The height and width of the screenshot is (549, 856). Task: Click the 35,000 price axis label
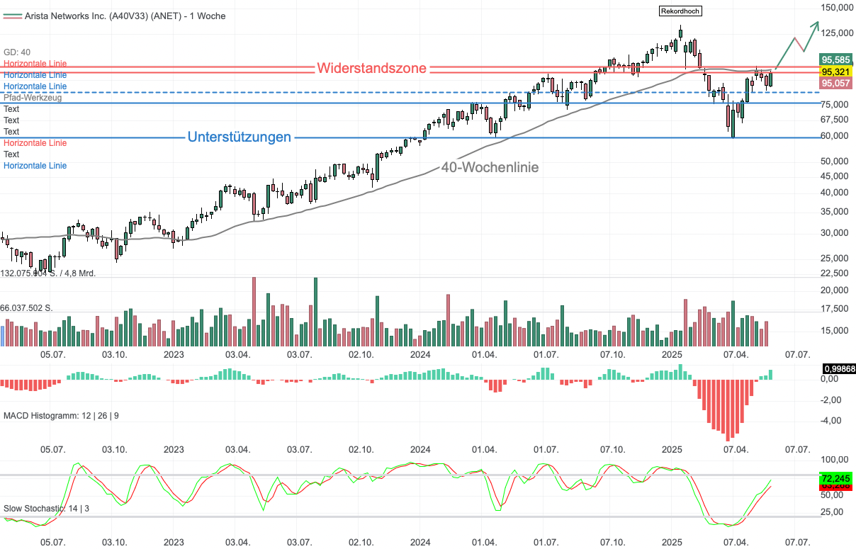(x=834, y=212)
